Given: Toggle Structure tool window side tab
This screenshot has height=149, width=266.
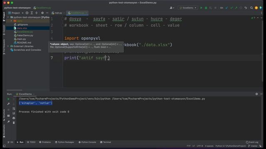Looking at the screenshot, I should (4, 115).
